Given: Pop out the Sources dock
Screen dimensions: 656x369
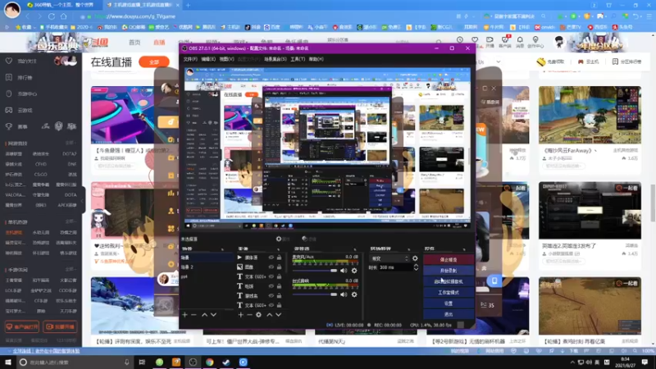Looking at the screenshot, I should coord(278,249).
